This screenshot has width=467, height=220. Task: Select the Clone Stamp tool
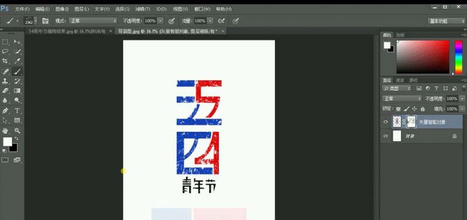tap(5, 81)
